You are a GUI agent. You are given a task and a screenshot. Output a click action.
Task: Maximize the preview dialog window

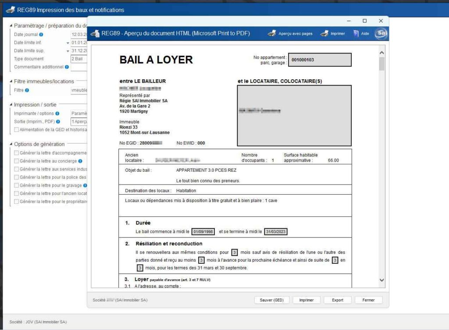pyautogui.click(x=364, y=21)
